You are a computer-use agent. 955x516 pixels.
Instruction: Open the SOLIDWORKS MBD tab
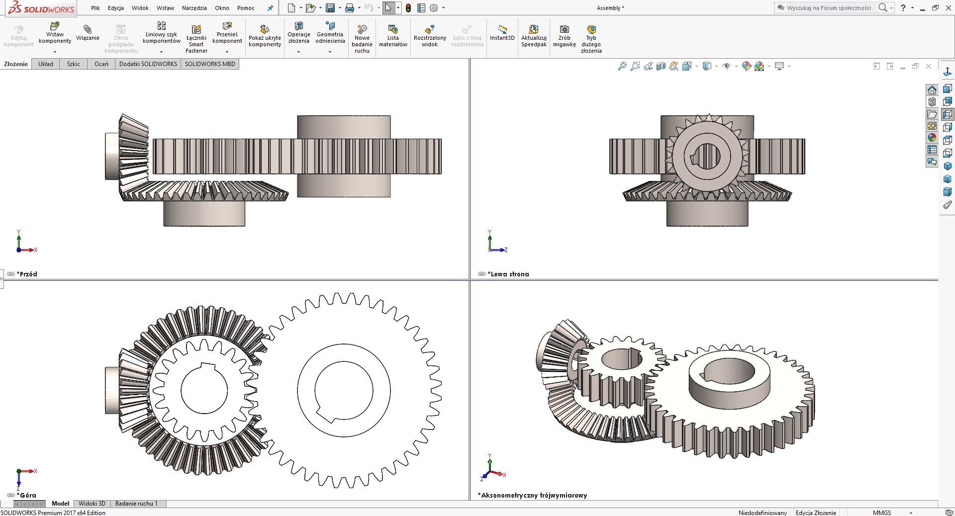(210, 64)
